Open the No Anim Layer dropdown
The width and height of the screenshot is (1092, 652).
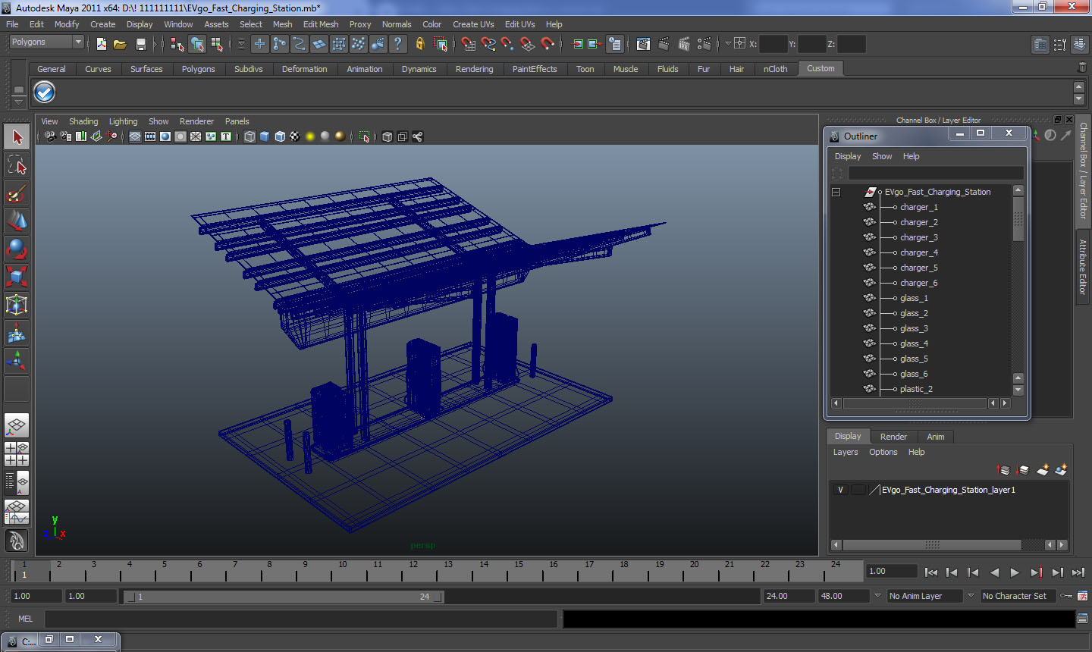pos(925,596)
